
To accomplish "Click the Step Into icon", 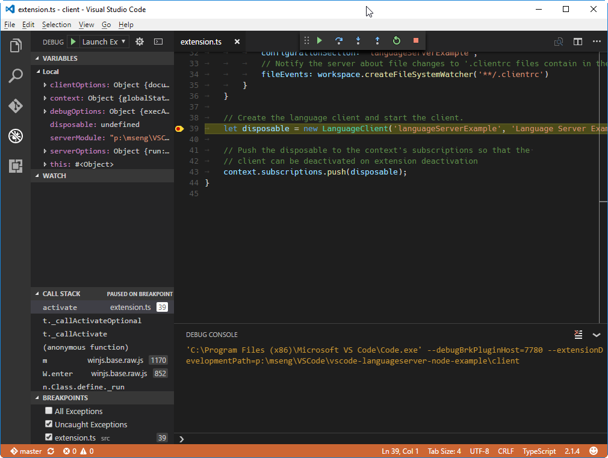I will coord(358,40).
